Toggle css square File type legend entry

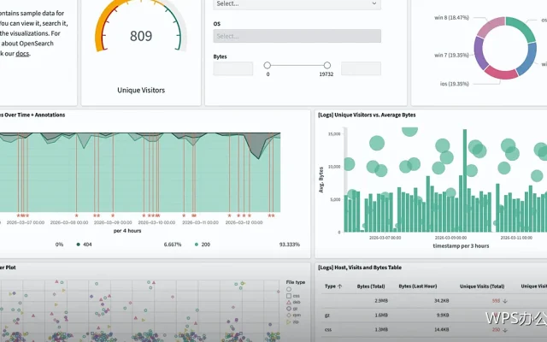293,296
